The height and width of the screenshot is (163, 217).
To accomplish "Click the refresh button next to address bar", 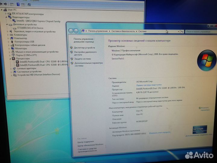I will 182,32.
